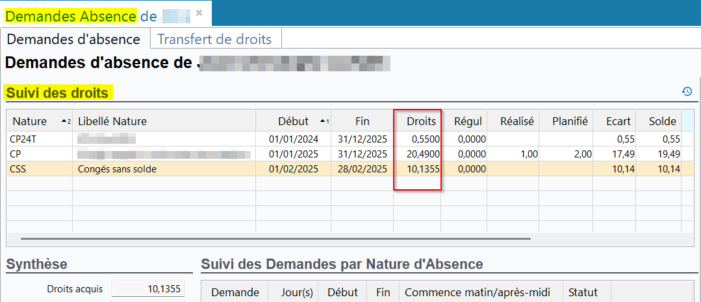The image size is (701, 302).
Task: Click the 20,4900 droits value
Action: [422, 154]
